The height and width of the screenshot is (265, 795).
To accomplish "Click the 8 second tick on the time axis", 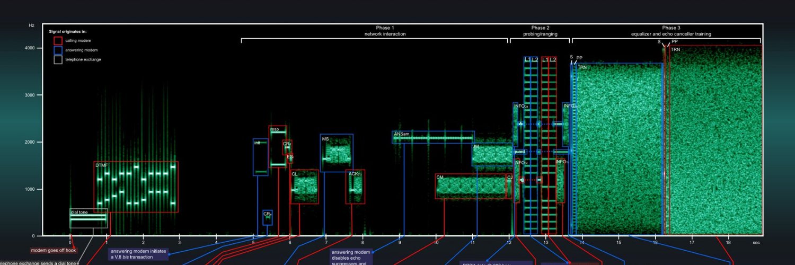I will [x=363, y=242].
